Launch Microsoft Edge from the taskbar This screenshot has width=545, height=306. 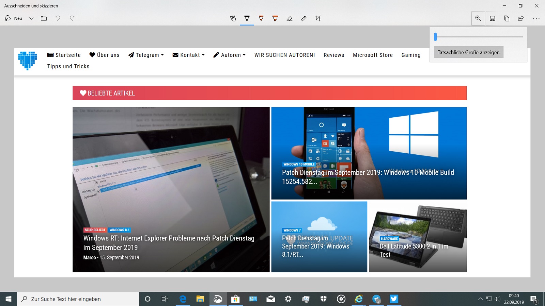[183, 299]
